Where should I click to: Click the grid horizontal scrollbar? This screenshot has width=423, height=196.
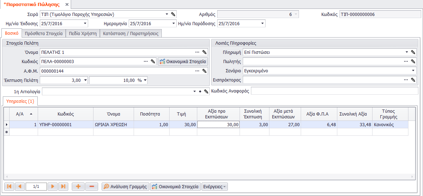[x=209, y=177]
